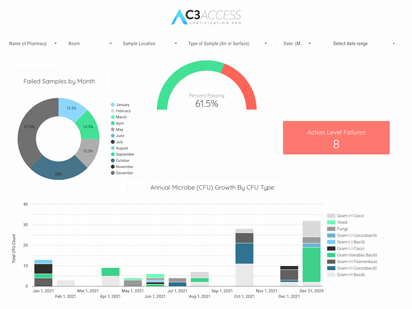This screenshot has width=412, height=309.
Task: Select Gram (+) Bacilli legend entry
Action: [x=346, y=275]
